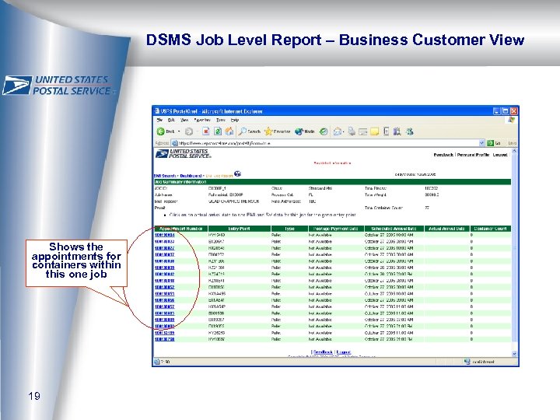The height and width of the screenshot is (420, 560).
Task: Follow the BMI Search breadcrumb link
Action: click(165, 176)
